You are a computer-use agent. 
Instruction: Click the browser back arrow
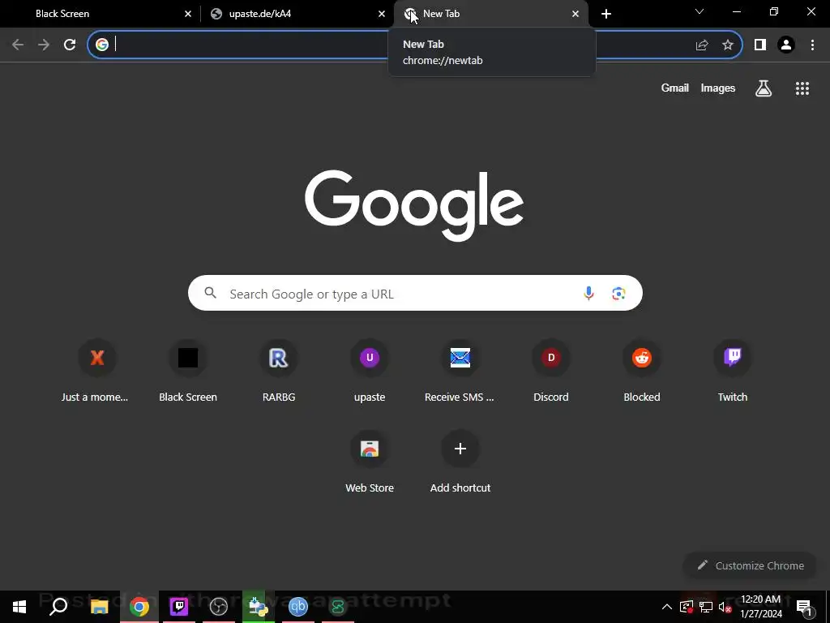click(x=18, y=45)
